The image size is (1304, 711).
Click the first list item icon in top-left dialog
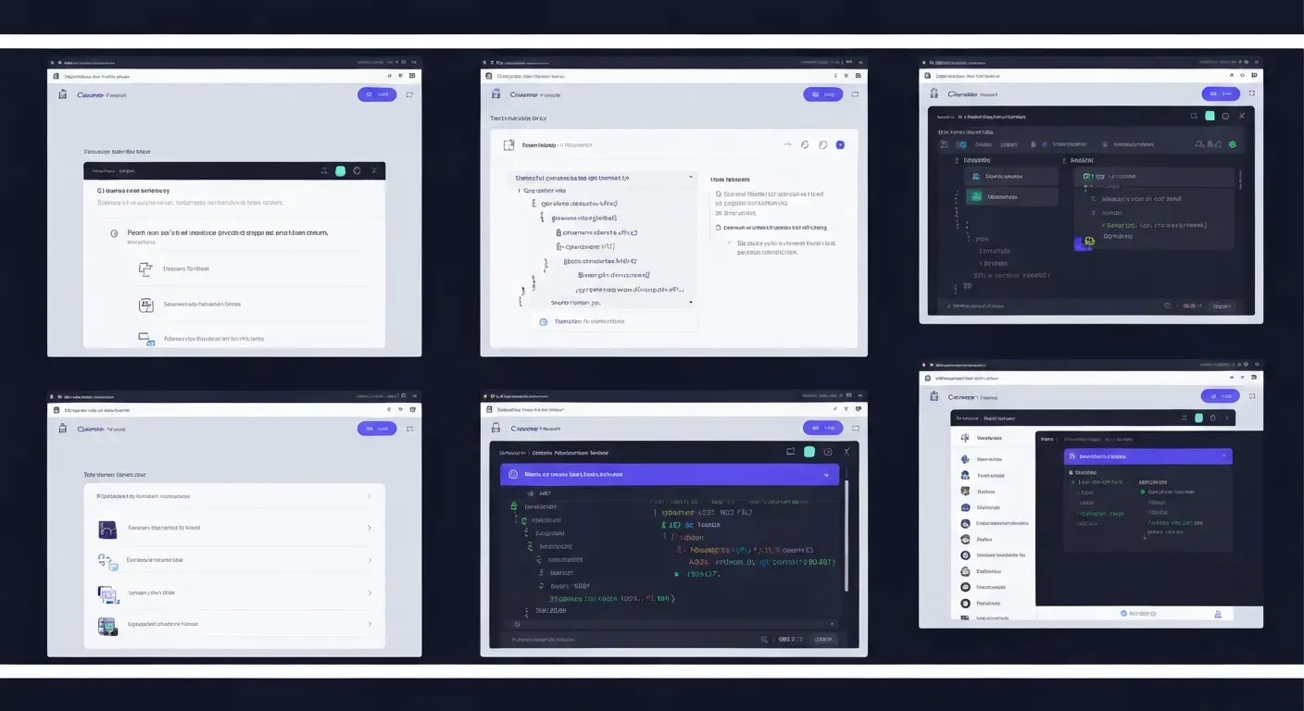145,269
